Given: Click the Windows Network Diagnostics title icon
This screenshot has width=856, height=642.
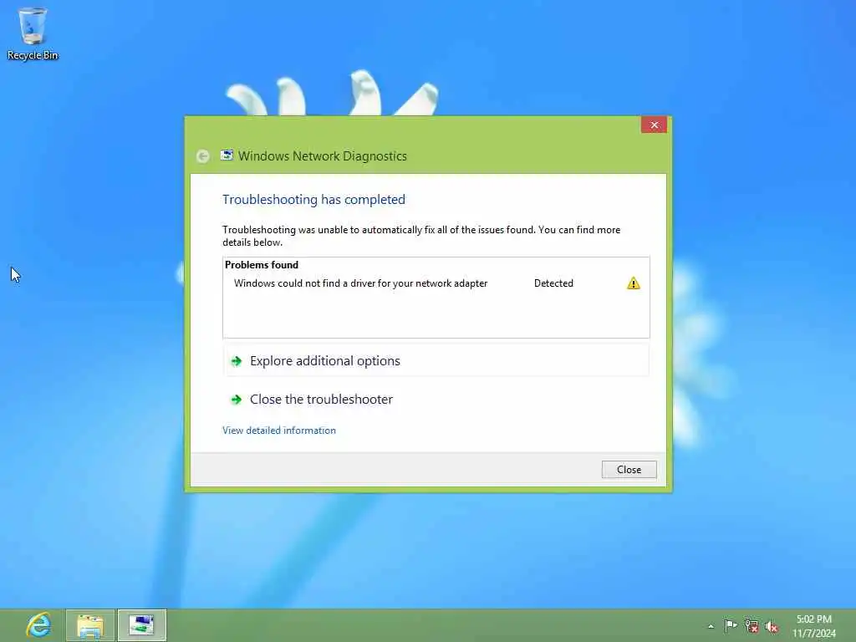Looking at the screenshot, I should pyautogui.click(x=227, y=155).
